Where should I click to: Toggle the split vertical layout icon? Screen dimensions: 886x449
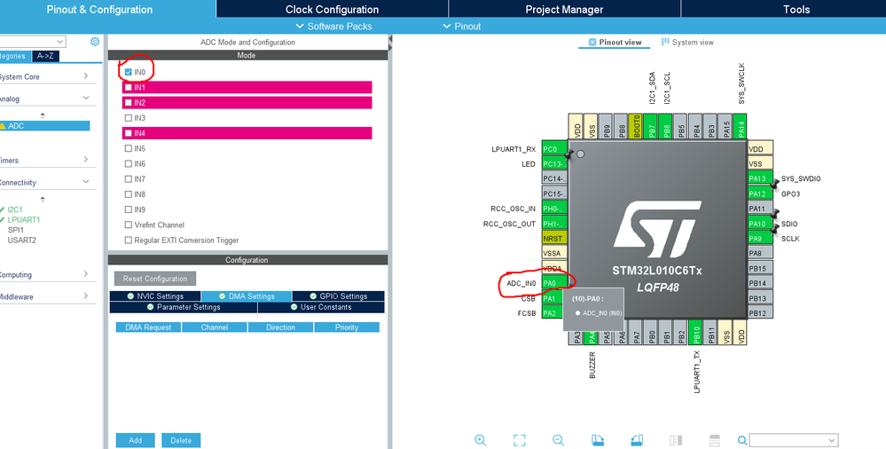[x=675, y=440]
